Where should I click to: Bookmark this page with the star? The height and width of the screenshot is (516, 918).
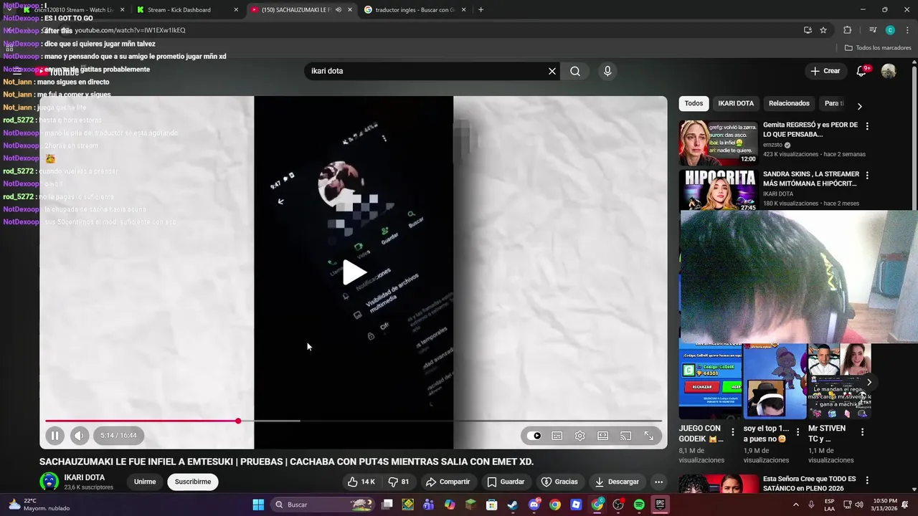pos(823,30)
